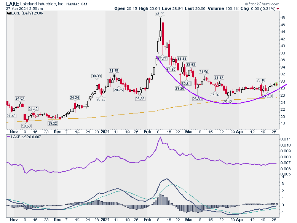Click the 0.009 tick on the ratio axis

tap(285, 151)
